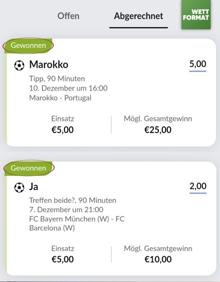Click the €5,00 stake on the Bayern bet

63,259
